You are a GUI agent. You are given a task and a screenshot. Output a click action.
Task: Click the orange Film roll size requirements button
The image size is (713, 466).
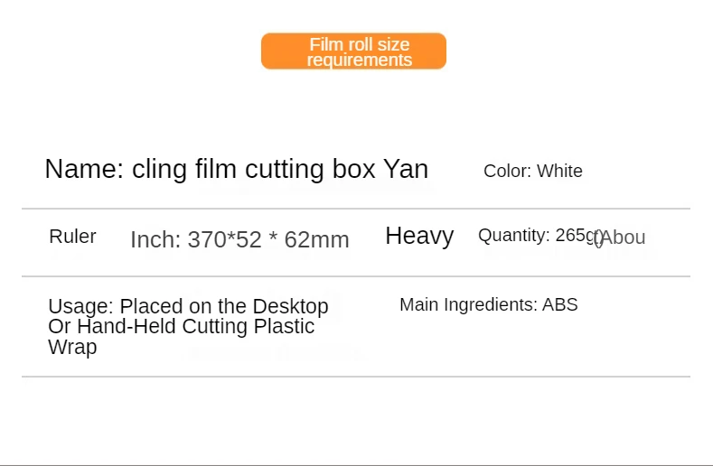[x=353, y=51]
